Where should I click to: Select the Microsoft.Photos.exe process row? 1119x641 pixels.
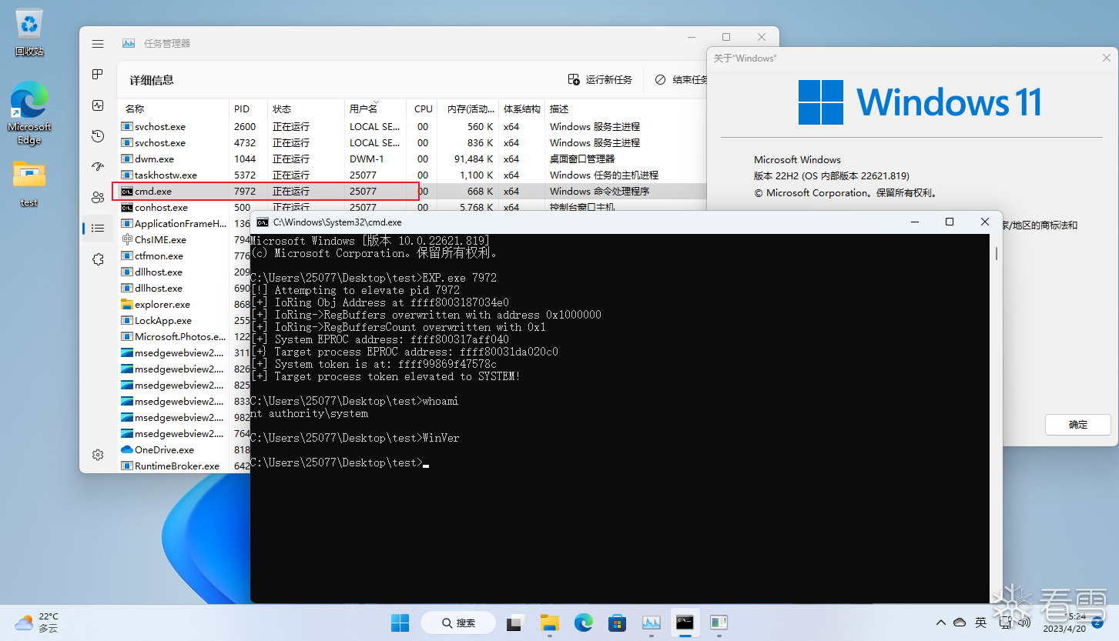point(184,336)
